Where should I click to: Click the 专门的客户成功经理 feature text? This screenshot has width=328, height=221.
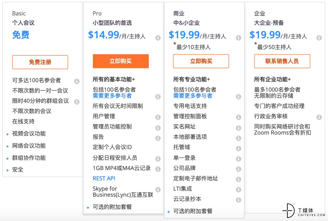[279, 106]
